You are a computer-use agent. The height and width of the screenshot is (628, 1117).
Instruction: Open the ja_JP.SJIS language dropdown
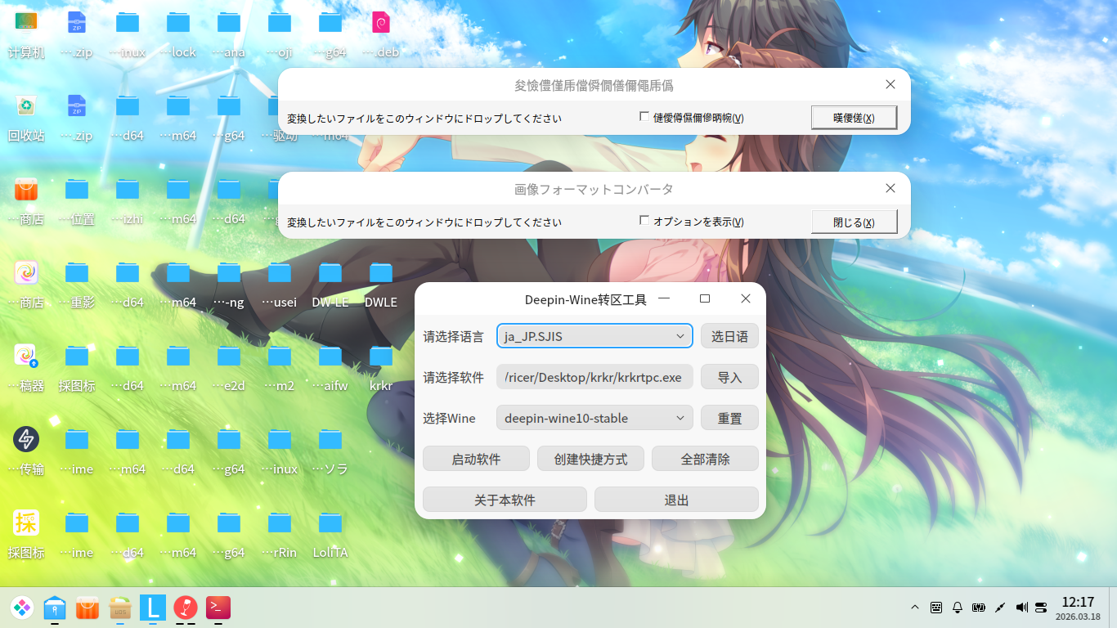click(x=594, y=336)
